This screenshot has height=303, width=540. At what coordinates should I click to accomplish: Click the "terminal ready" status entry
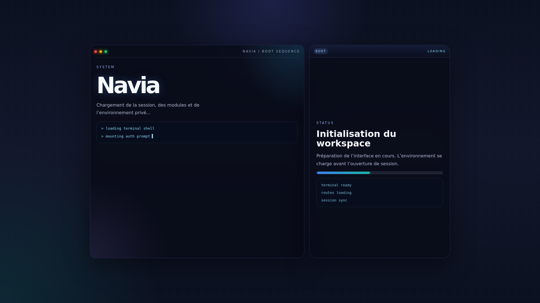(x=336, y=185)
